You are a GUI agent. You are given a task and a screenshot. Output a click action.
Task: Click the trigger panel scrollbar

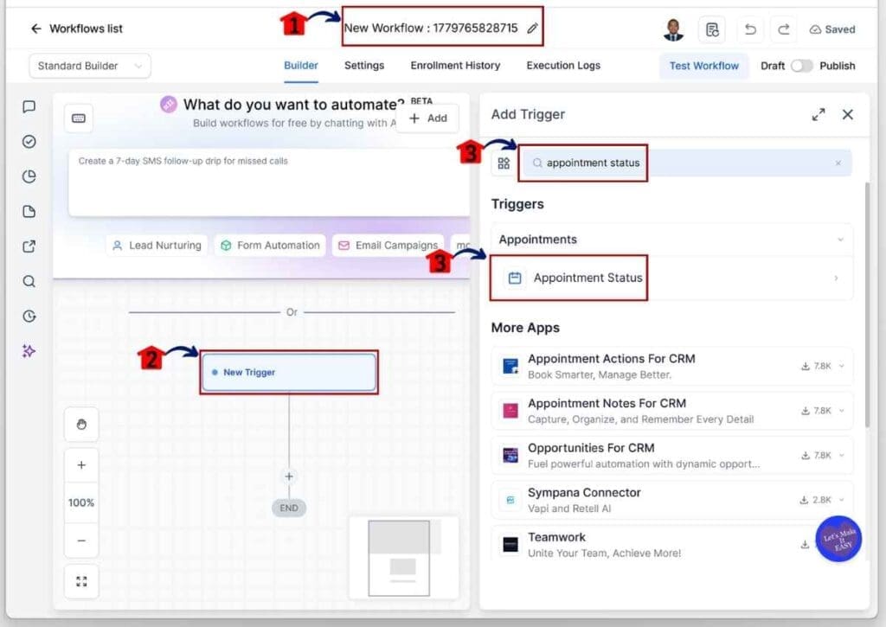(x=867, y=305)
